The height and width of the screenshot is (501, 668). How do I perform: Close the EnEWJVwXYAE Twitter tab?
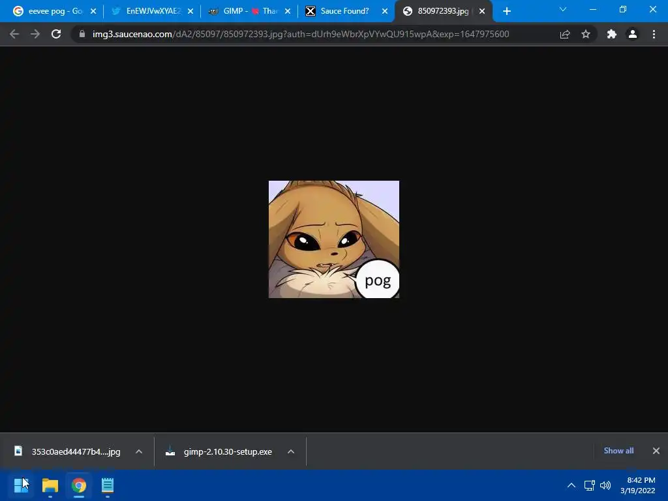pyautogui.click(x=190, y=11)
